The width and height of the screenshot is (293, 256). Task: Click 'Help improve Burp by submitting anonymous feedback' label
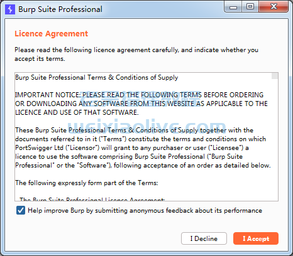coord(145,210)
